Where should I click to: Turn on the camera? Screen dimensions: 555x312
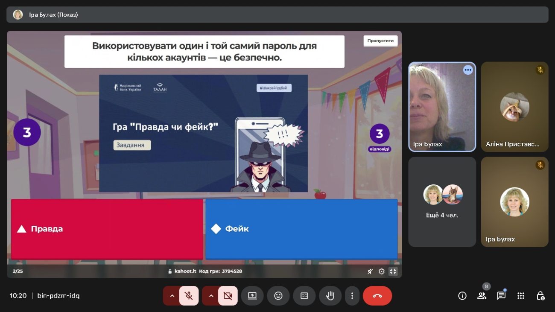tap(228, 296)
